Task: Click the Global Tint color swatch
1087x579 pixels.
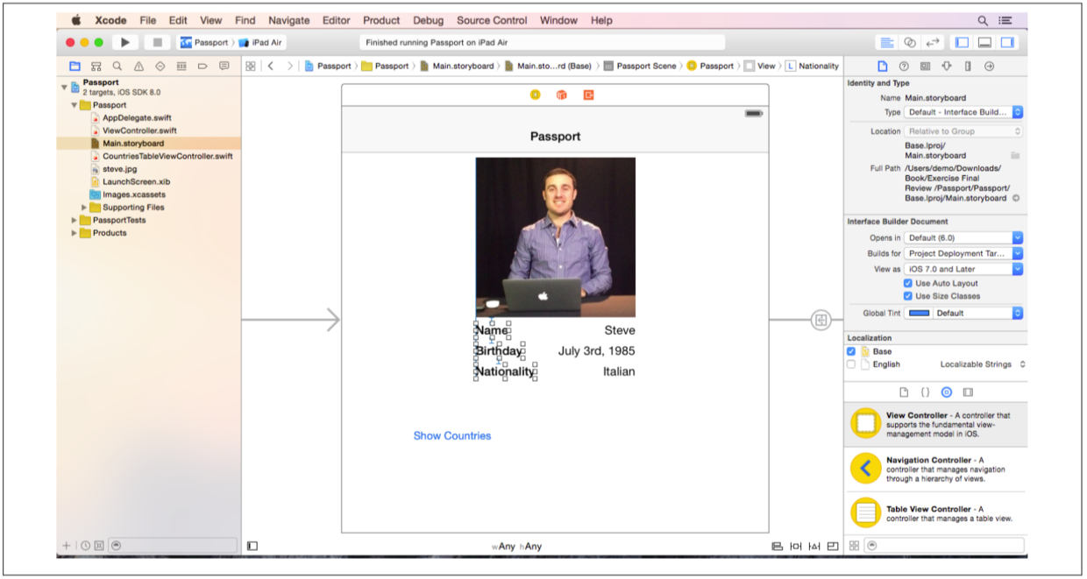Action: (919, 313)
